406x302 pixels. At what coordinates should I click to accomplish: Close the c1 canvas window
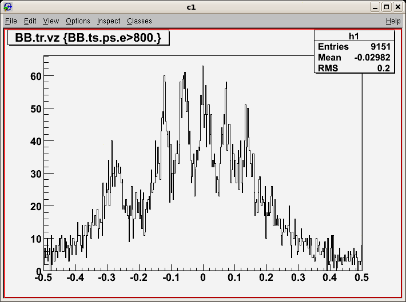(x=398, y=7)
